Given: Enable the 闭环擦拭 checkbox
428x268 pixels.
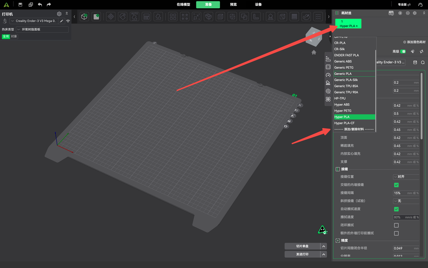Looking at the screenshot, I should [396, 225].
